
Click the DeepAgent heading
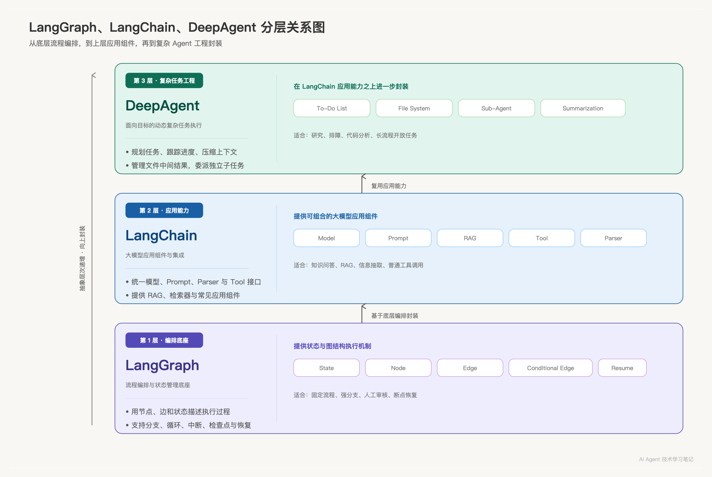[163, 106]
